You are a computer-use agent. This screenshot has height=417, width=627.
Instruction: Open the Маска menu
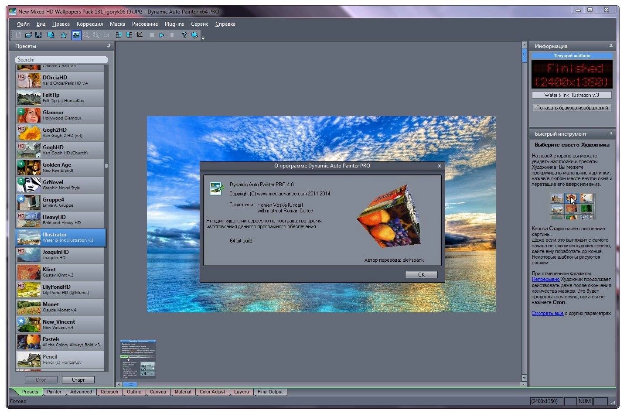[x=117, y=24]
